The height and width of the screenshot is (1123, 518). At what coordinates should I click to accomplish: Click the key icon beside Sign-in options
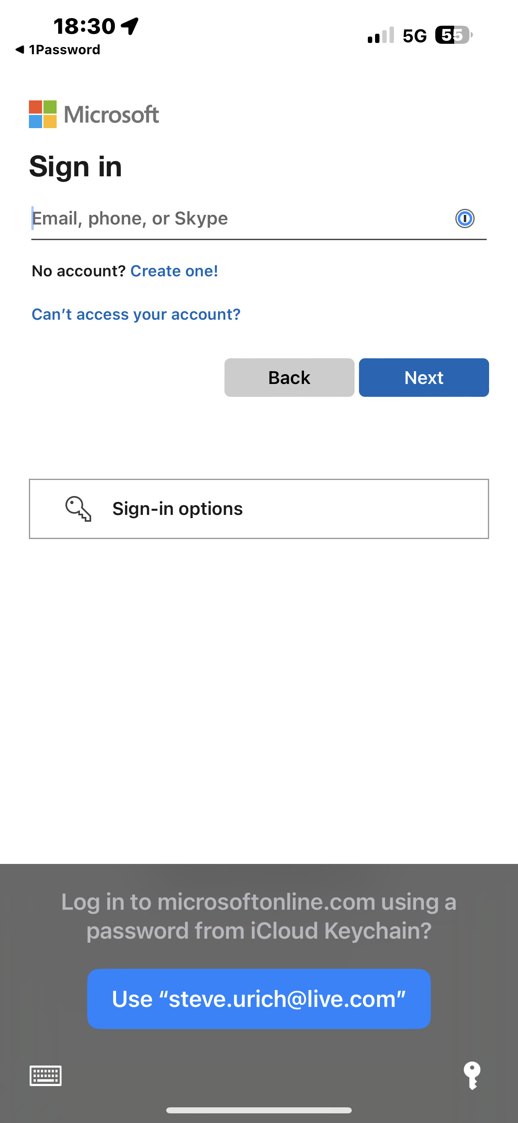tap(78, 509)
